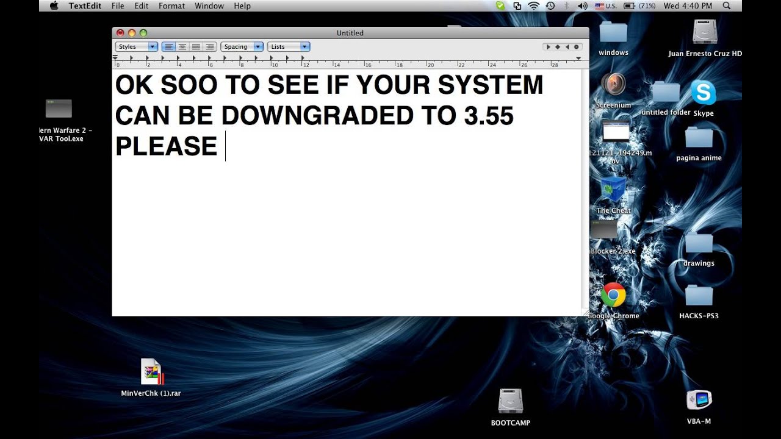Viewport: 781px width, 439px height.
Task: Open the Styles dropdown
Action: tap(137, 47)
